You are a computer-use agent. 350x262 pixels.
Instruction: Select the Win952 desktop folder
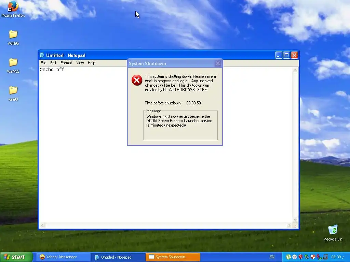coord(13,66)
